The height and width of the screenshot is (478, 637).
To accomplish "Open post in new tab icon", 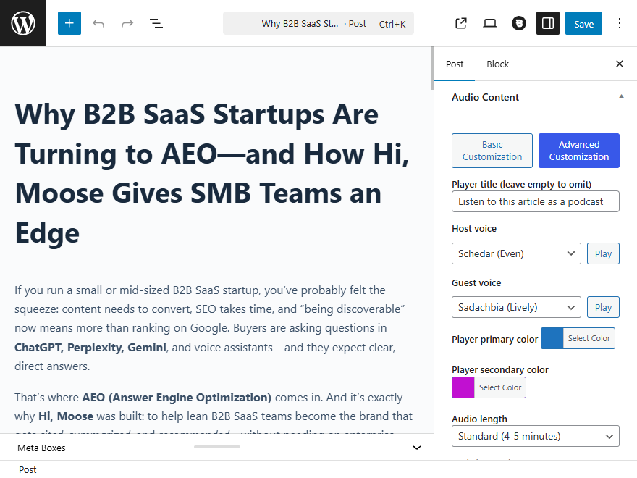I will [x=461, y=23].
